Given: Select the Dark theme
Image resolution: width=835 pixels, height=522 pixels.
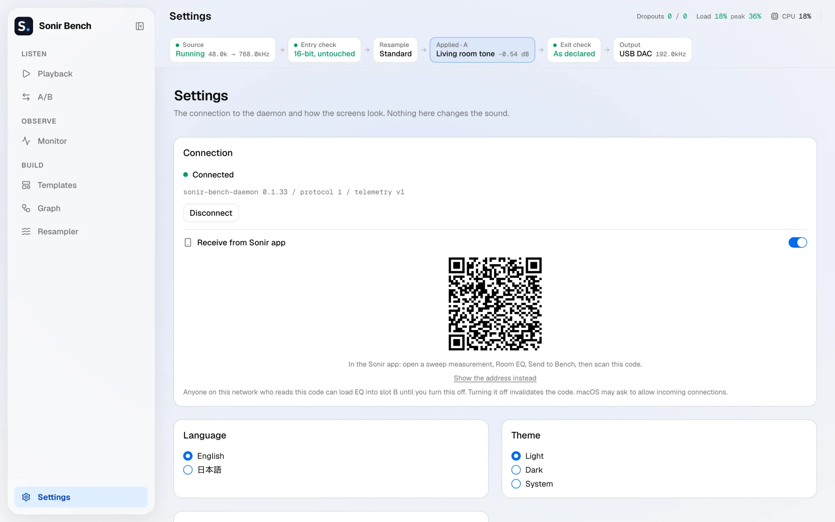Looking at the screenshot, I should [527, 470].
